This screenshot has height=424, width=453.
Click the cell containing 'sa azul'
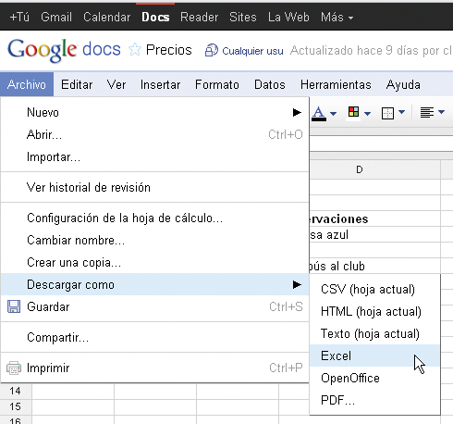(x=375, y=234)
